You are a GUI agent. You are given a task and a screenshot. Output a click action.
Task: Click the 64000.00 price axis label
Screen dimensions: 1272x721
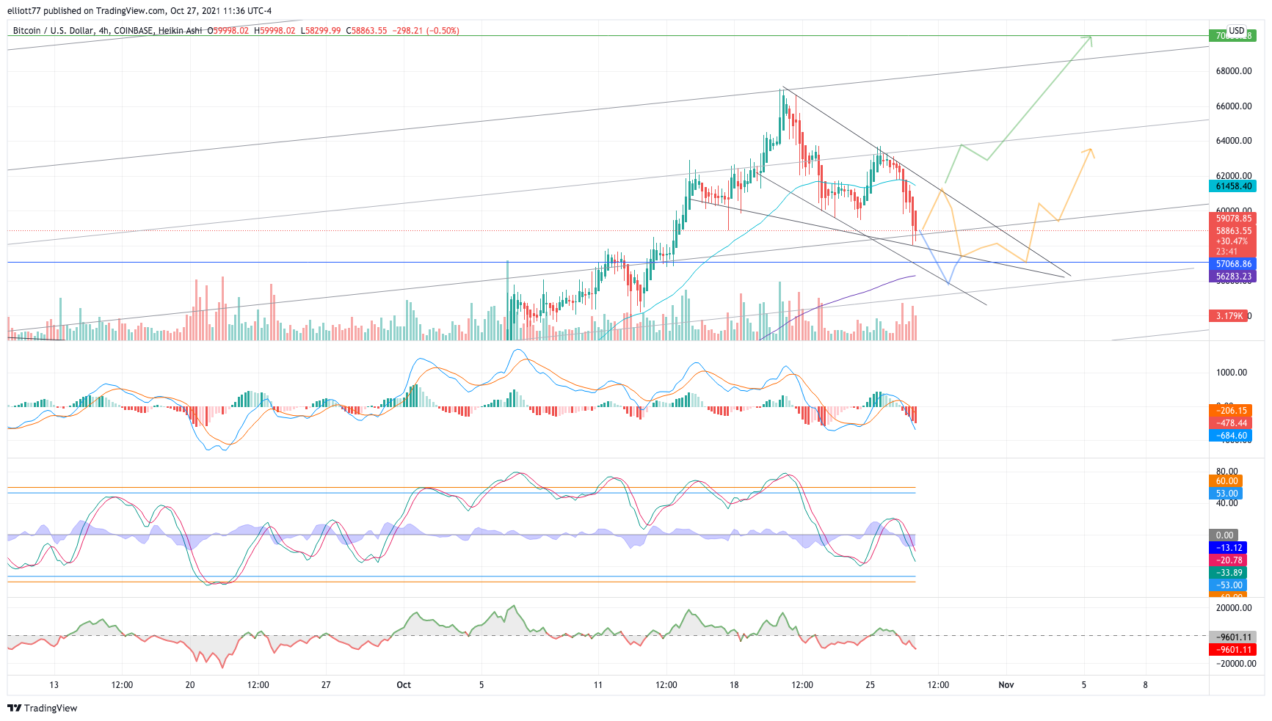[x=1234, y=141]
